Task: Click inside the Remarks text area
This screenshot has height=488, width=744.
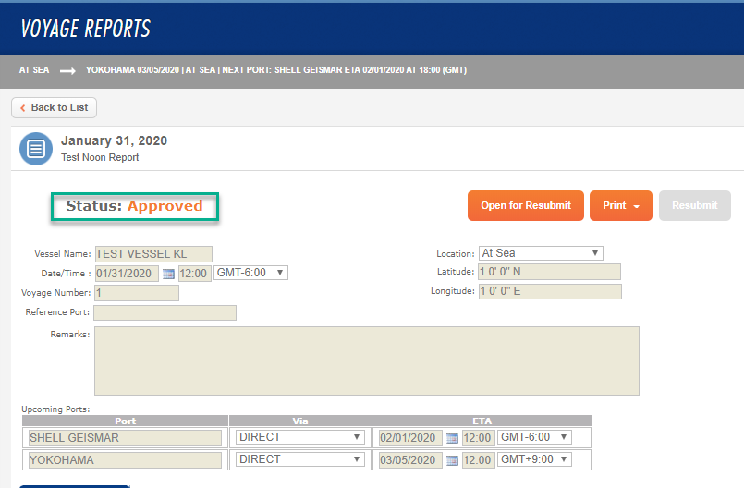Action: (366, 360)
